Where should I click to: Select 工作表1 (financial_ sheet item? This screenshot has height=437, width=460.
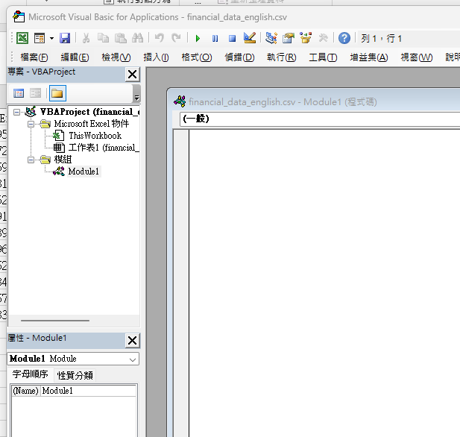(x=104, y=148)
